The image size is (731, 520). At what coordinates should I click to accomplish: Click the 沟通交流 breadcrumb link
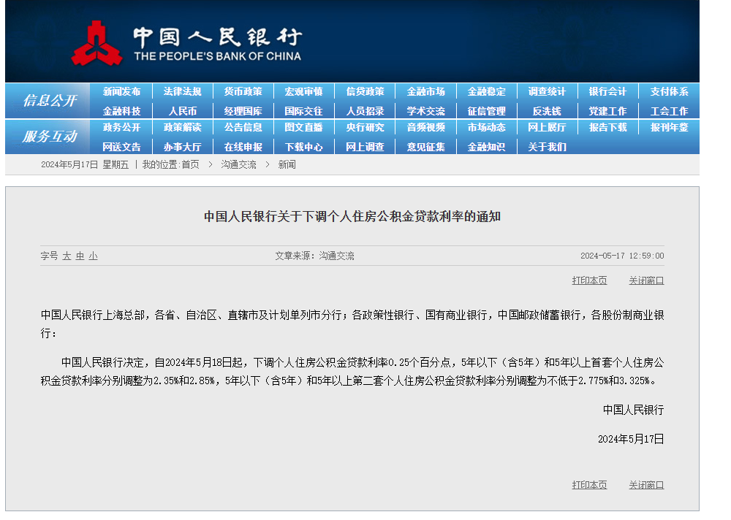point(238,165)
